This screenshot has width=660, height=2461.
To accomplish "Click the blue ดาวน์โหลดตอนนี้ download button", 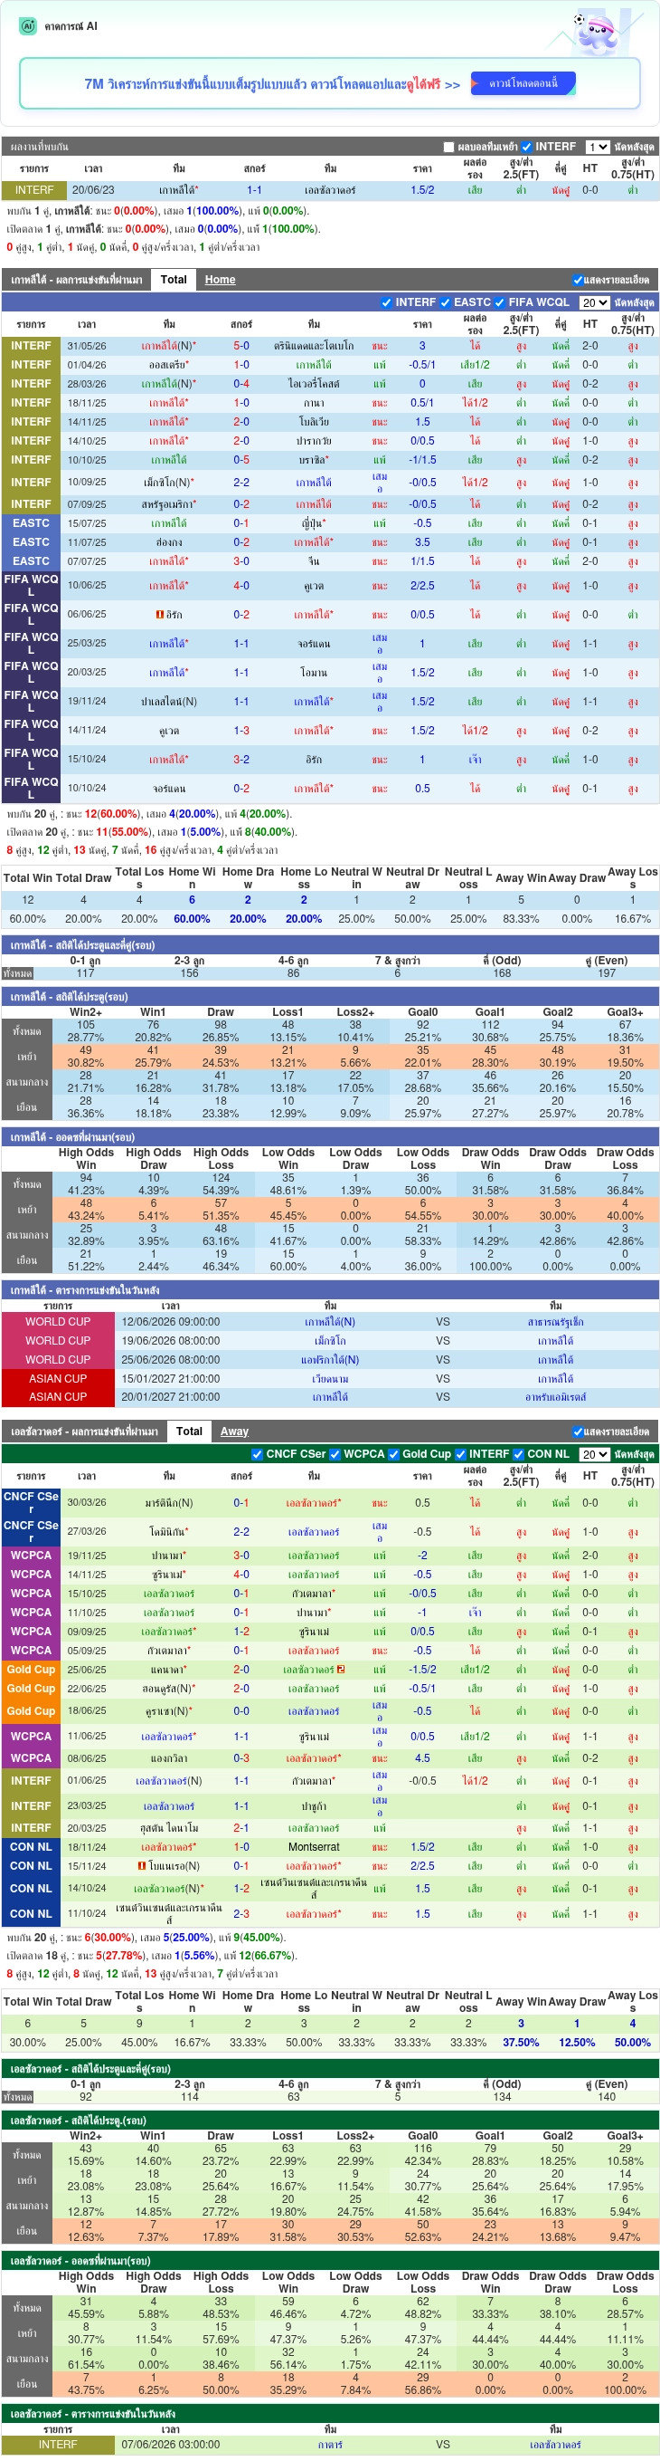I will click(x=523, y=84).
